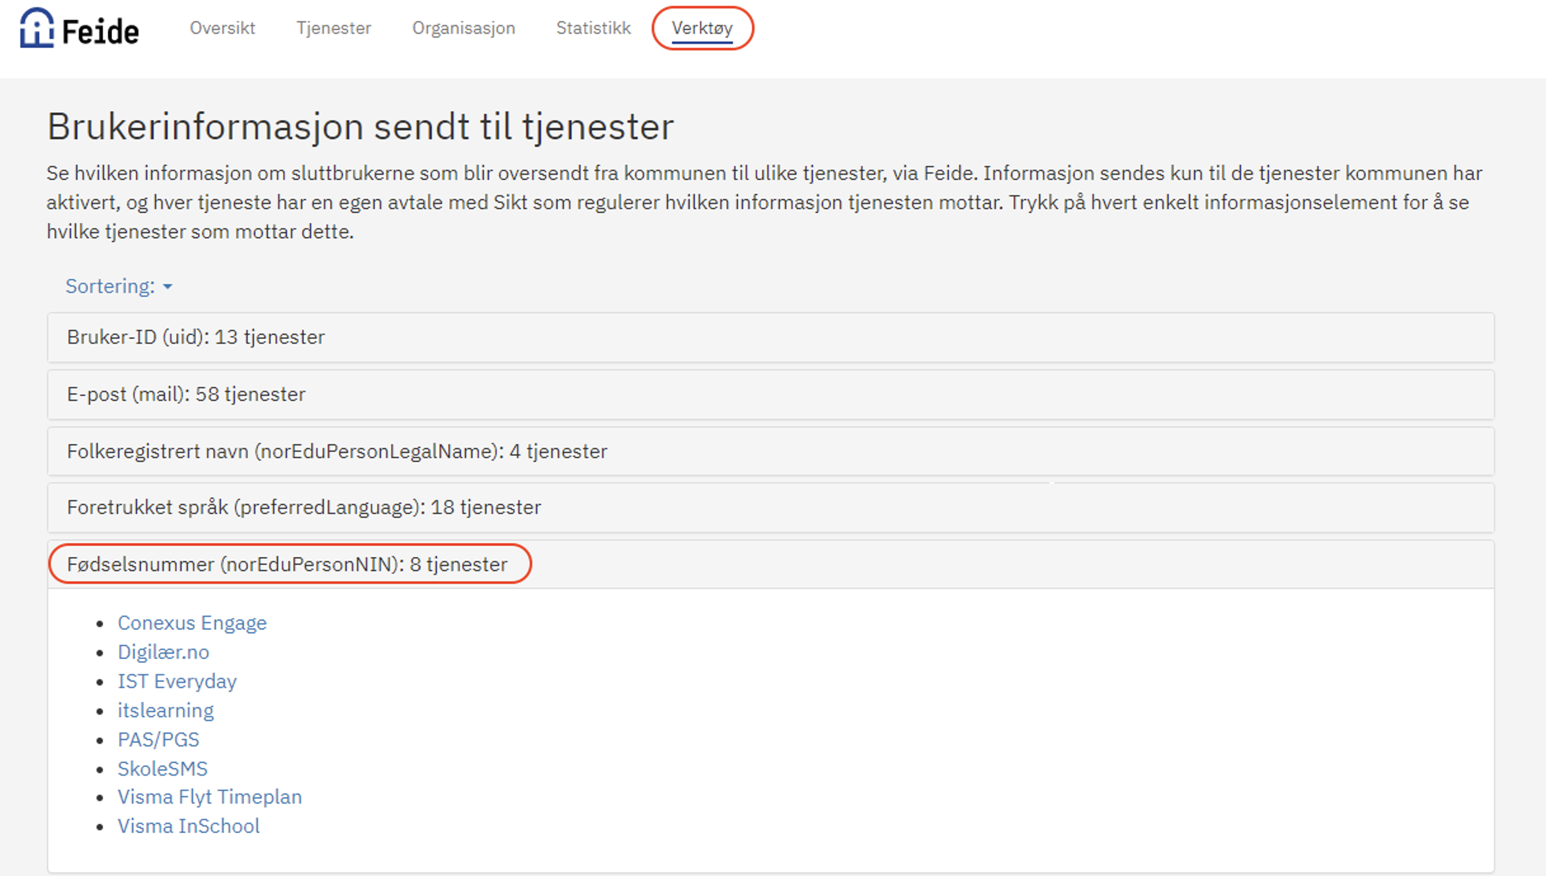Go to the Organisasjon tab

click(x=464, y=28)
